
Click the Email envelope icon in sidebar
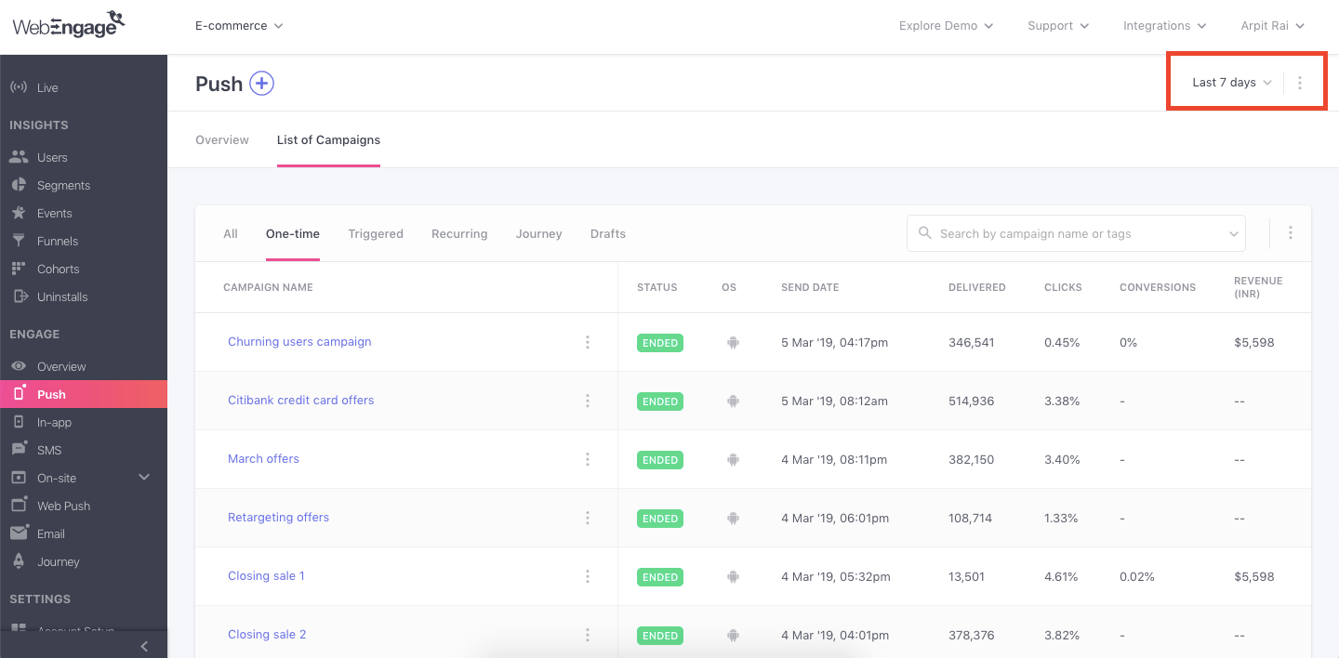(x=19, y=533)
